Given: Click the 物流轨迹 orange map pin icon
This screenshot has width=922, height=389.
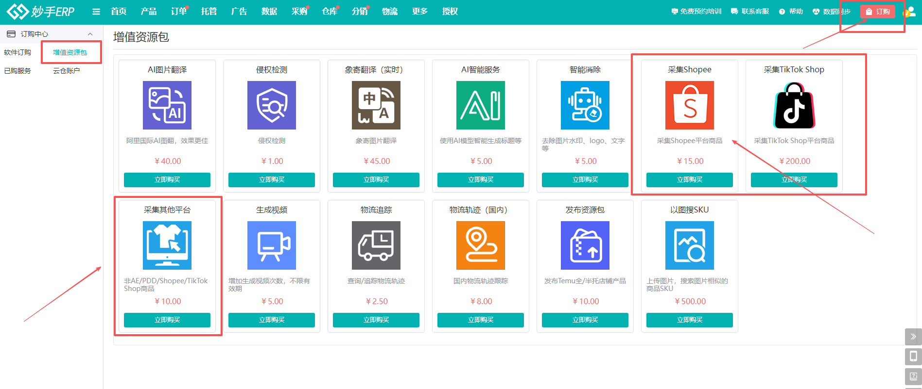Looking at the screenshot, I should (x=481, y=245).
